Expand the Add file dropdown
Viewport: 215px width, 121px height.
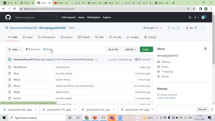coord(130,49)
